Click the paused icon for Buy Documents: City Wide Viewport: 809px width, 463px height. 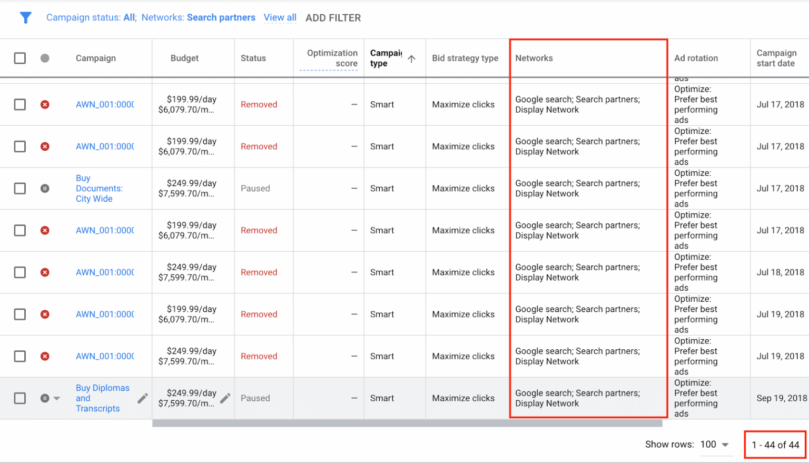point(45,189)
